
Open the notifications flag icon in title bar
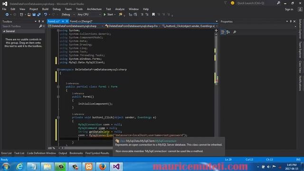[226, 3]
